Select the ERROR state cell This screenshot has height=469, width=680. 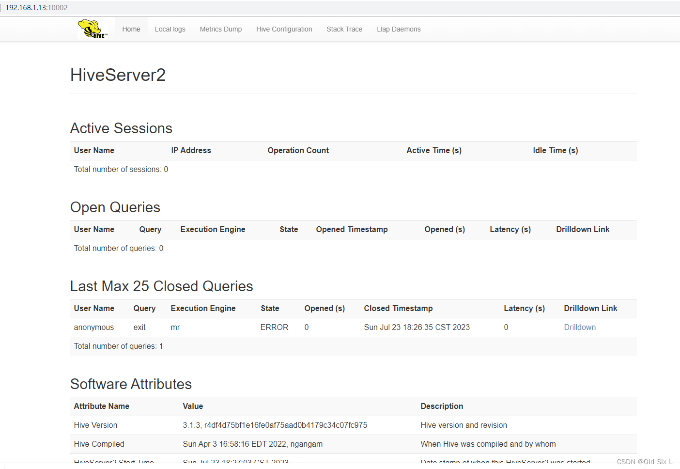click(x=275, y=328)
